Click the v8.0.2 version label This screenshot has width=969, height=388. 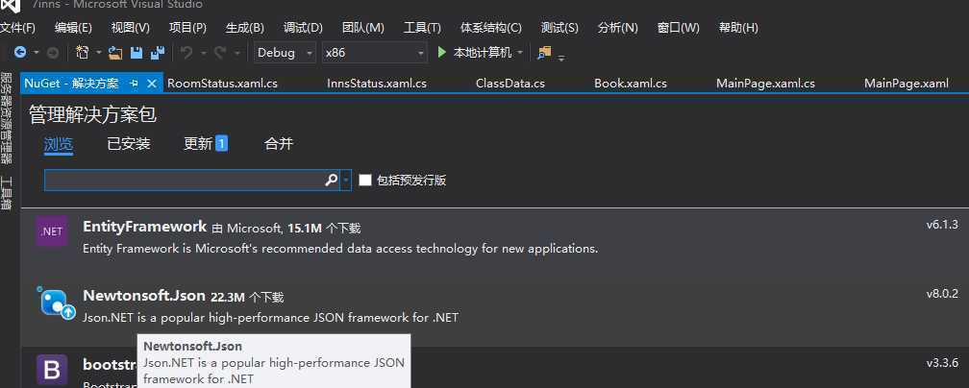[942, 294]
